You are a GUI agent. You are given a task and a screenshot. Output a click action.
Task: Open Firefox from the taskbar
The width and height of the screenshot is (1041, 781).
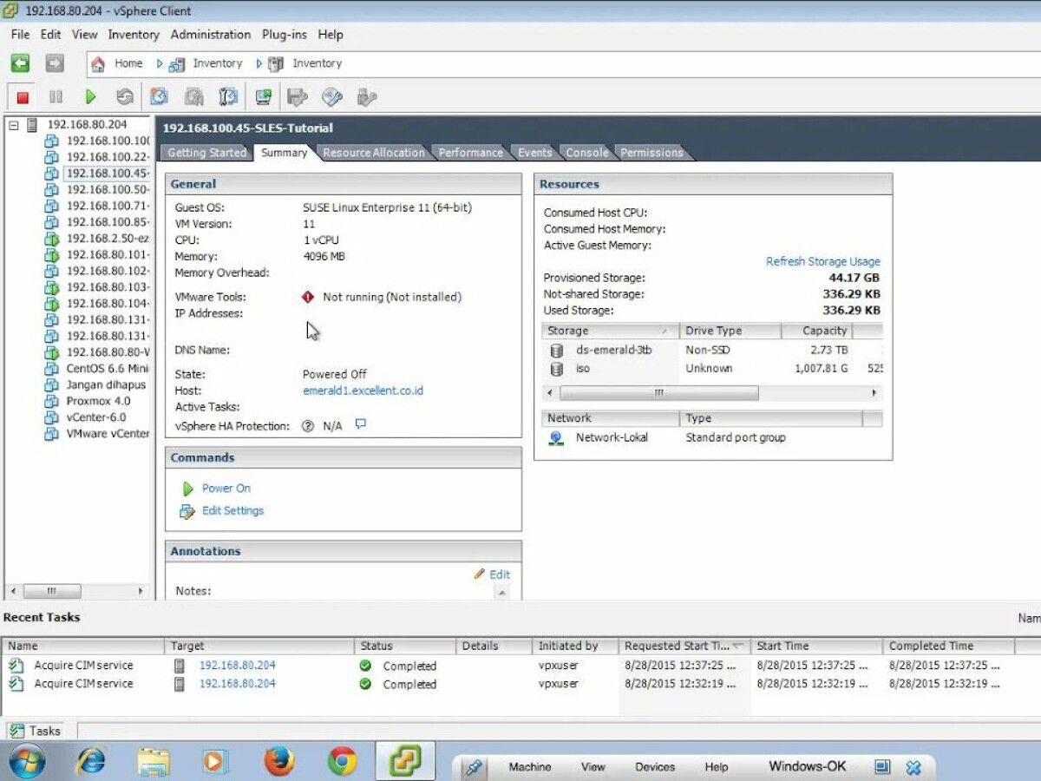tap(278, 761)
